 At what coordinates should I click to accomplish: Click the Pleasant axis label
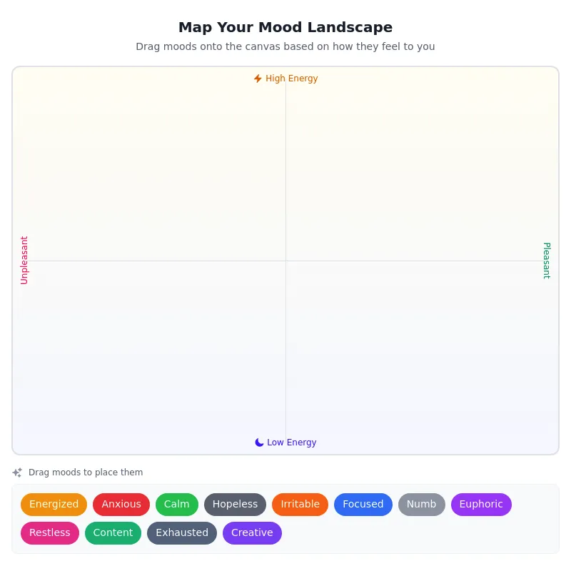pos(547,260)
